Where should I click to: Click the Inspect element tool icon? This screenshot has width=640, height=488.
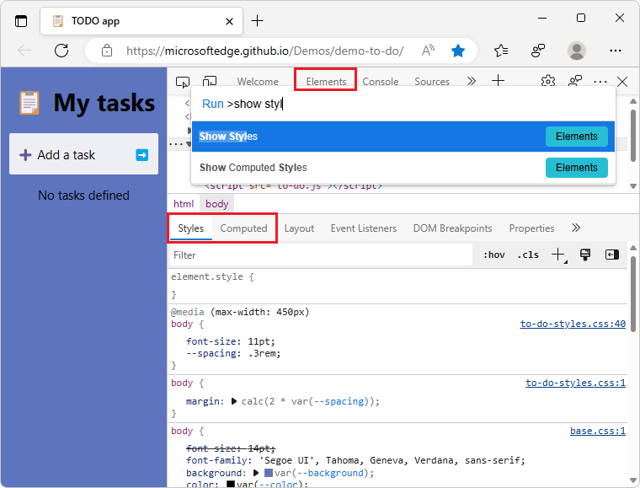(x=183, y=82)
